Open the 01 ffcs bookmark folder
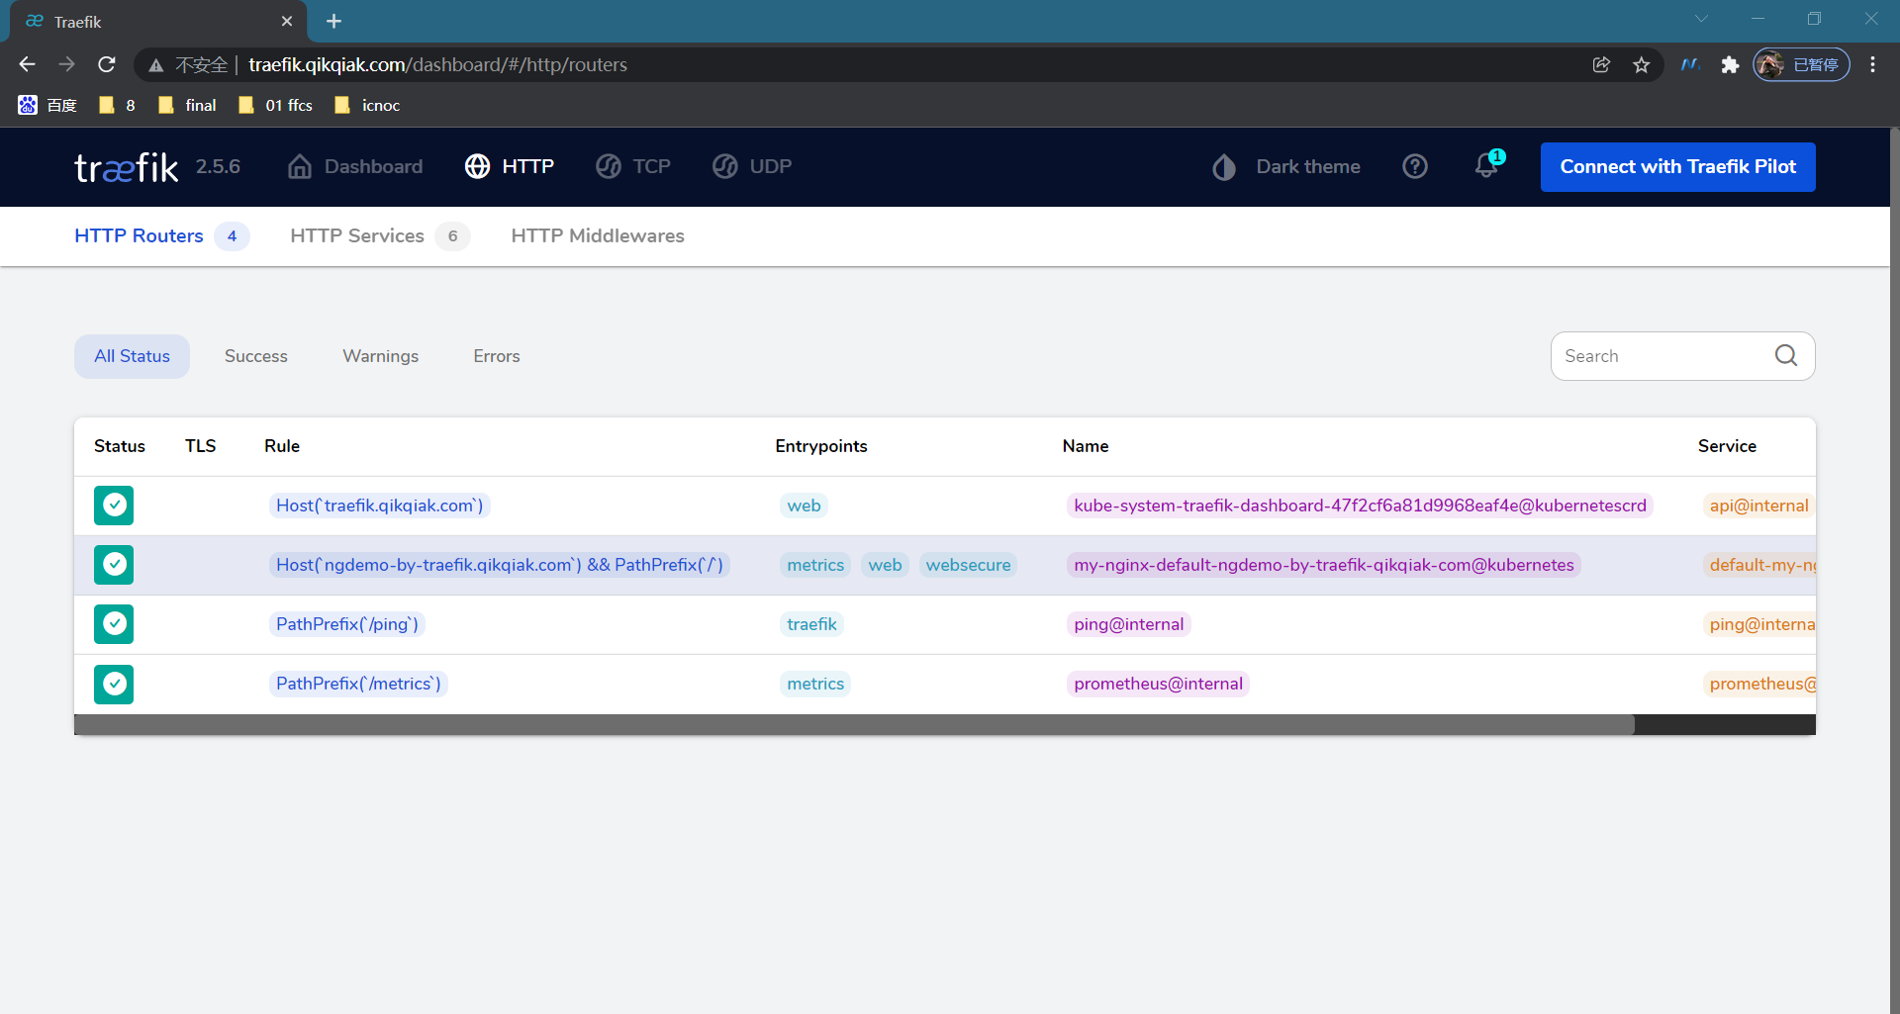The height and width of the screenshot is (1014, 1900). pyautogui.click(x=276, y=105)
